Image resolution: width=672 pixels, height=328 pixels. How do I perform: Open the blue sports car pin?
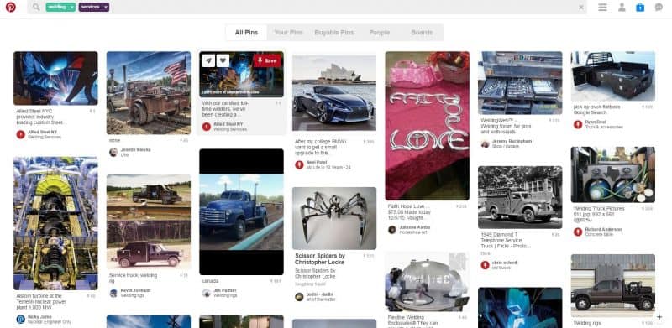tap(334, 93)
